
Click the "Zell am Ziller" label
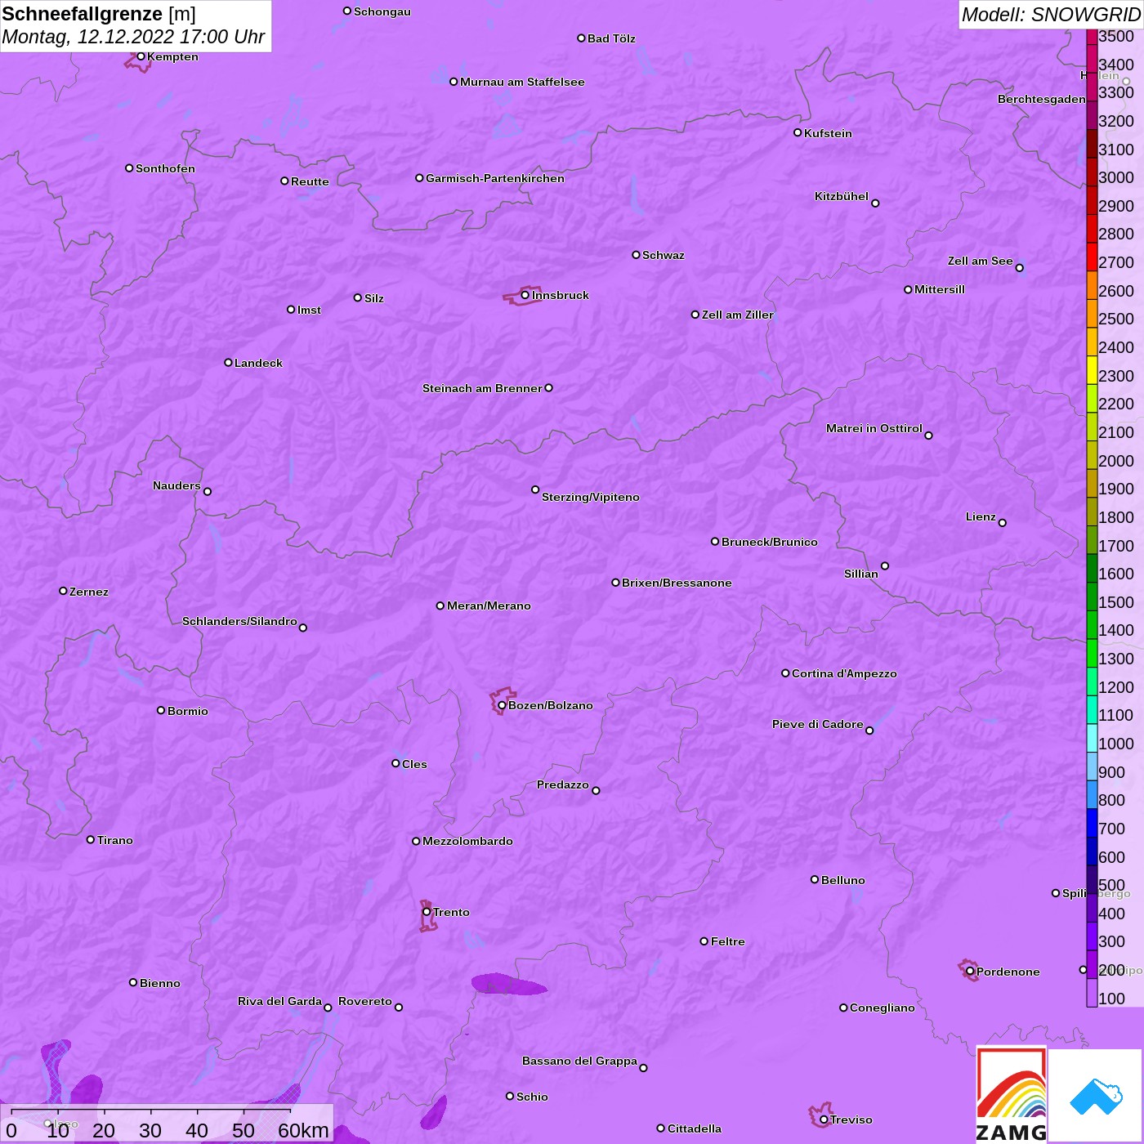[738, 315]
